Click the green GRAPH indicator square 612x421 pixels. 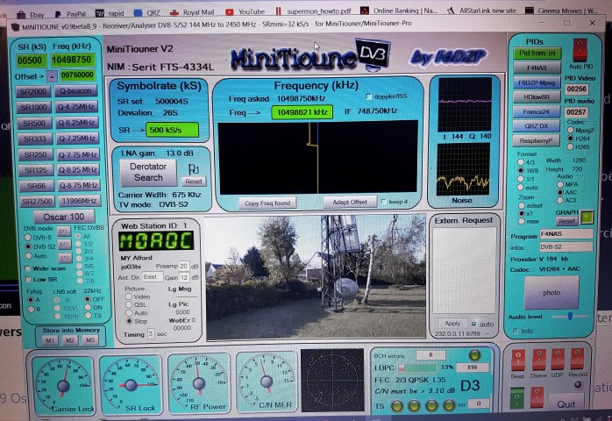coord(587,217)
